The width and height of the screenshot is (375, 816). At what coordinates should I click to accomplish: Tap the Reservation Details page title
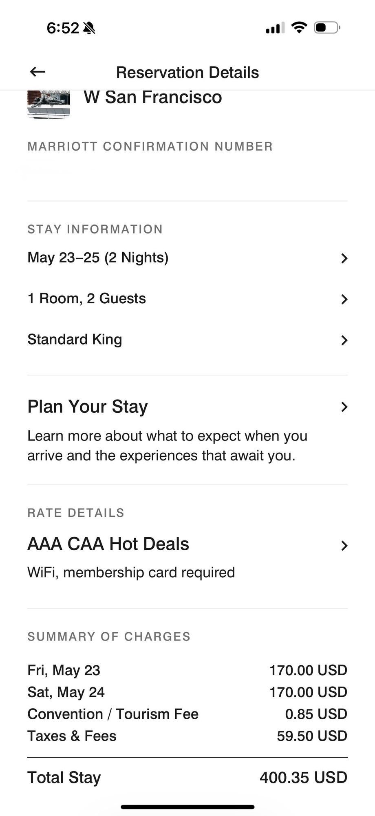[187, 72]
